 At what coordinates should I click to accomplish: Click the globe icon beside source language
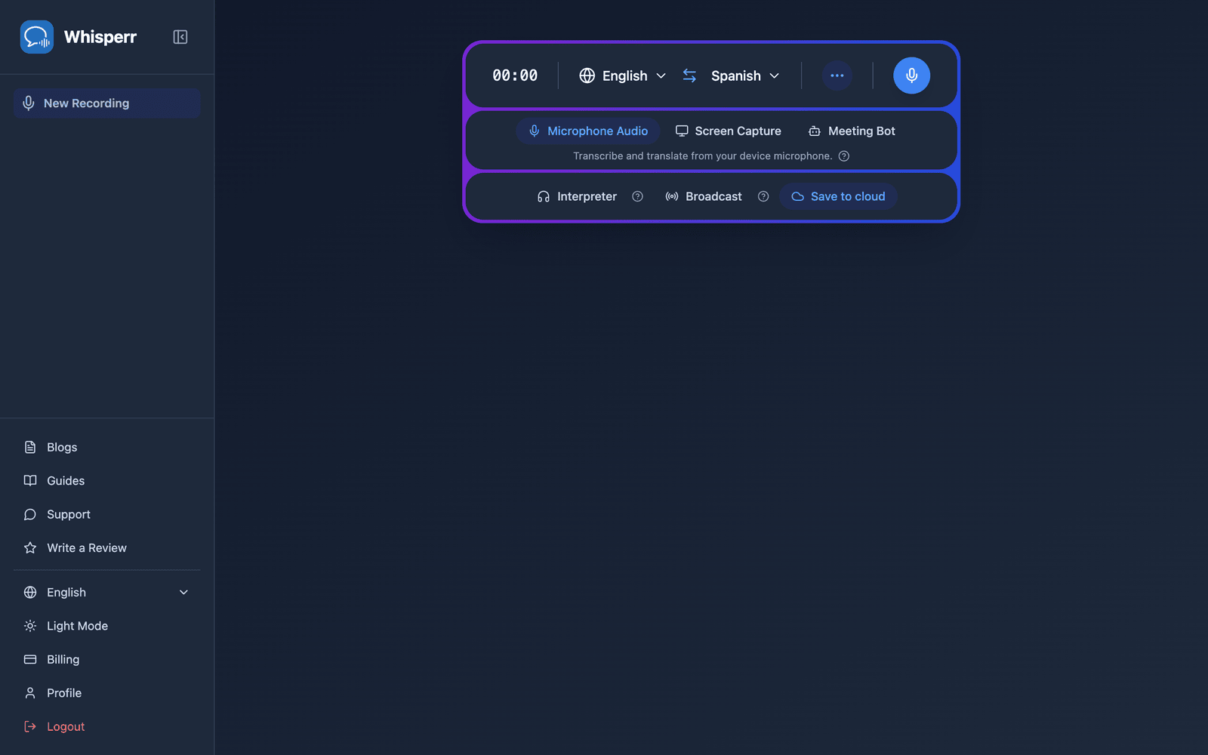(x=587, y=75)
